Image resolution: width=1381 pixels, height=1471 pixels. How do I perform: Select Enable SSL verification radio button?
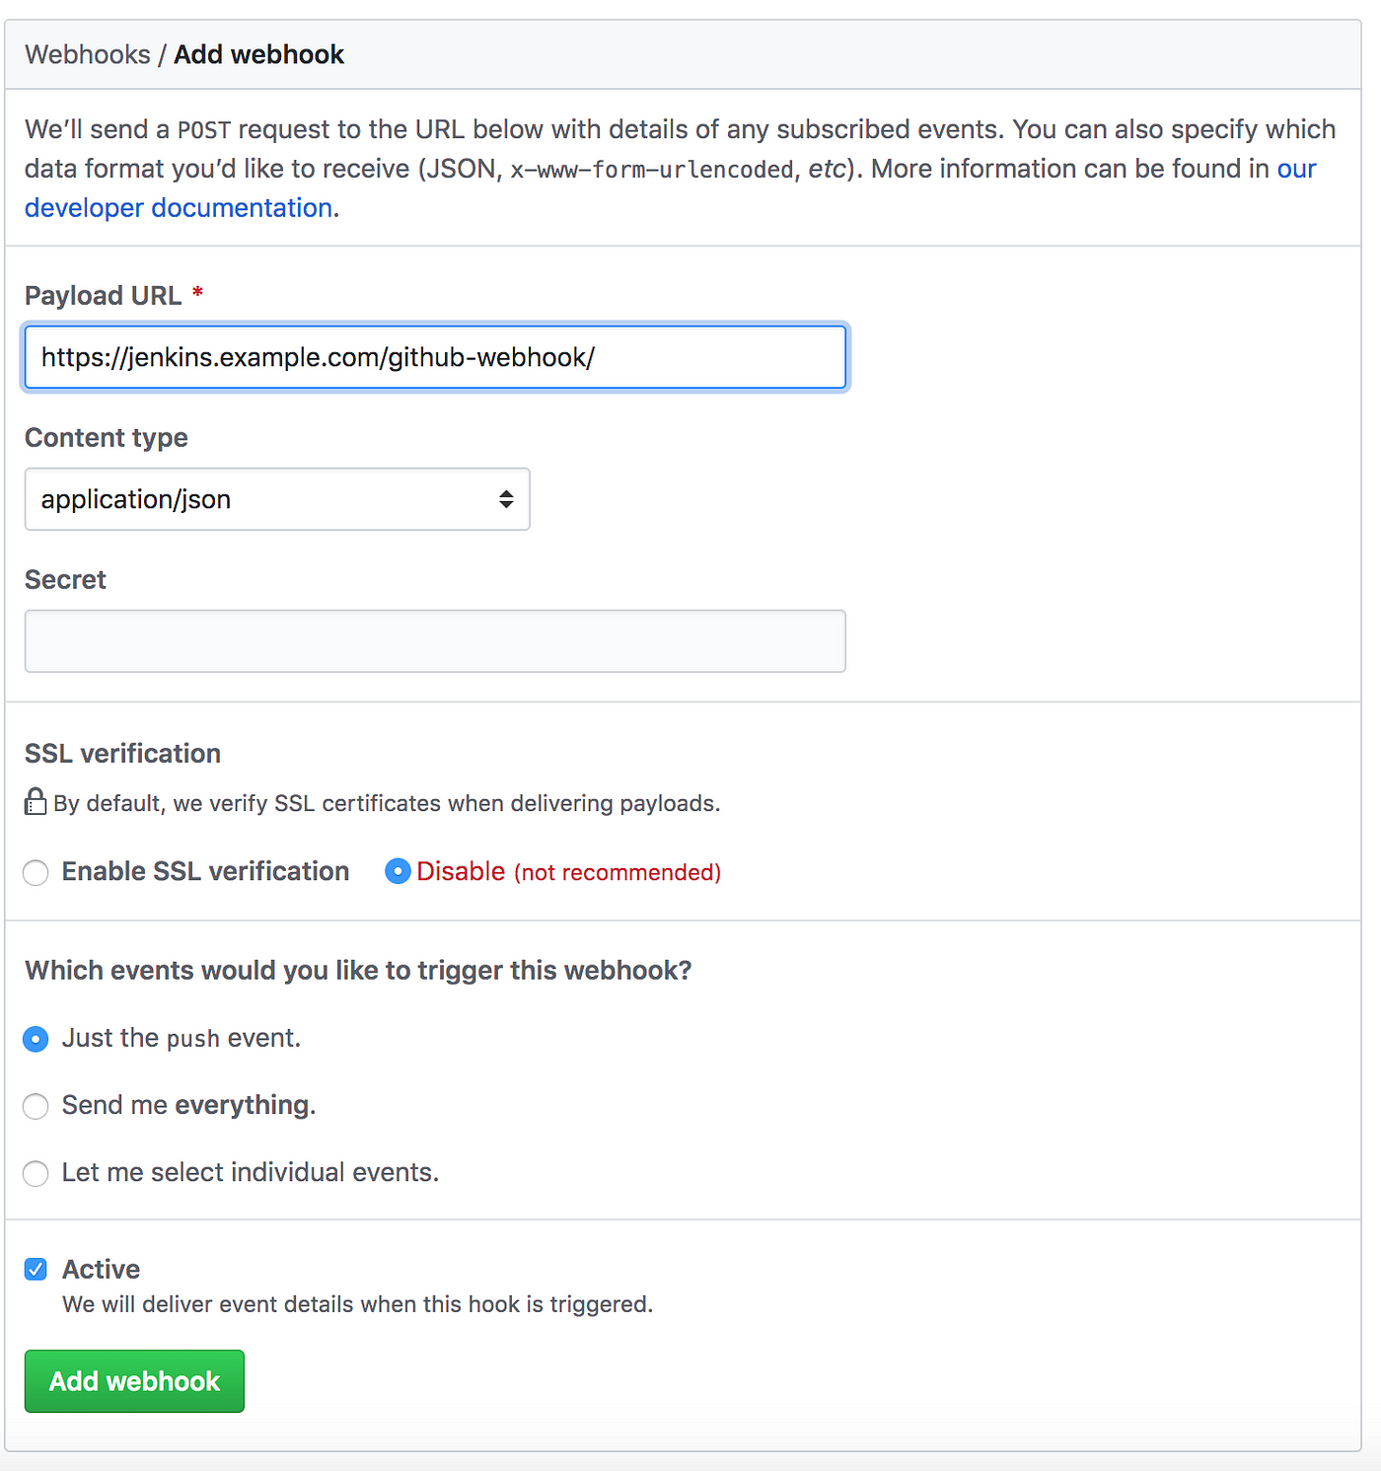(36, 872)
